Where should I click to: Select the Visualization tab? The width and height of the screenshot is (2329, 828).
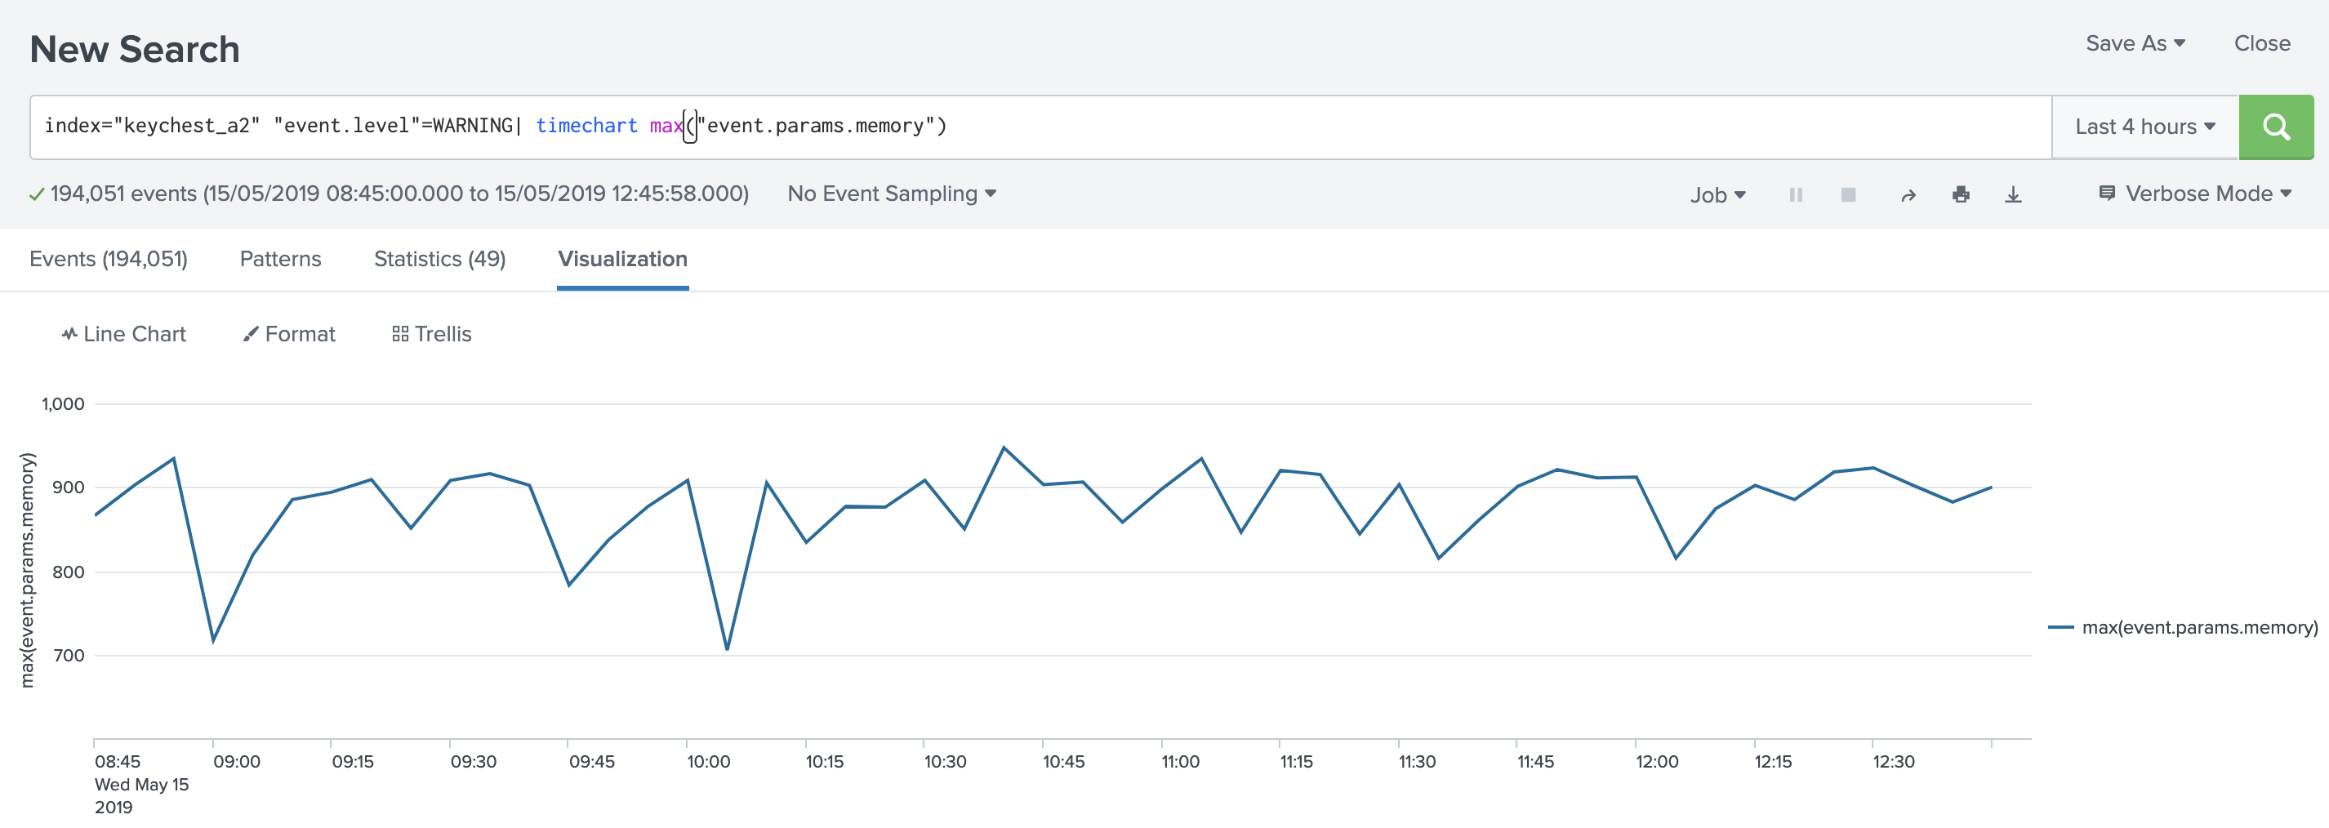point(622,260)
